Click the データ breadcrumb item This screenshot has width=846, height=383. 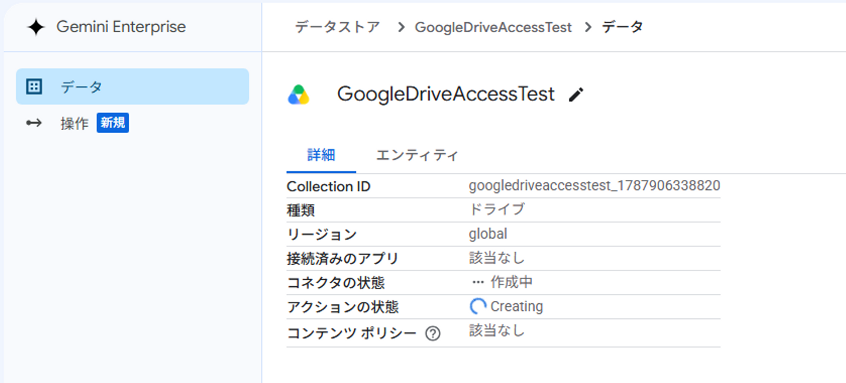[x=622, y=27]
